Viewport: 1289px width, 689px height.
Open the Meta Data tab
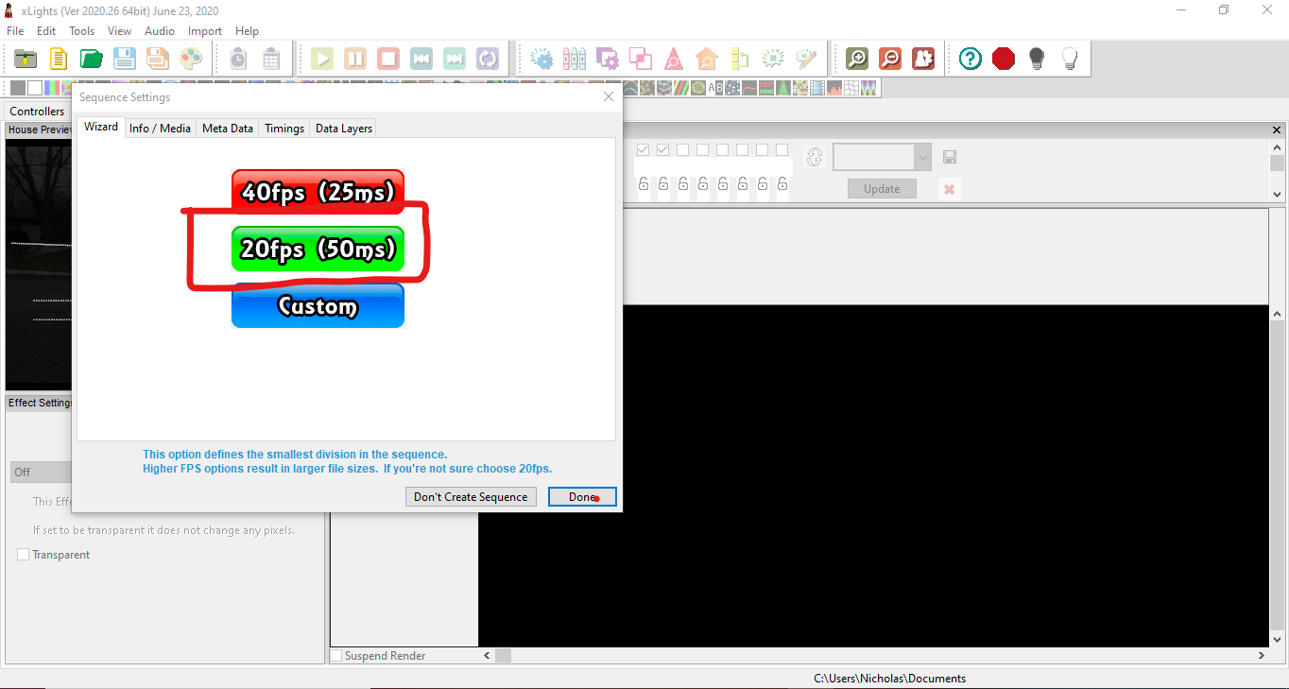coord(228,128)
